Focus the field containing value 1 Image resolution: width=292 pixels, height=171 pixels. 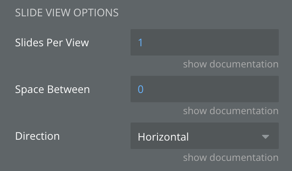[x=205, y=42]
